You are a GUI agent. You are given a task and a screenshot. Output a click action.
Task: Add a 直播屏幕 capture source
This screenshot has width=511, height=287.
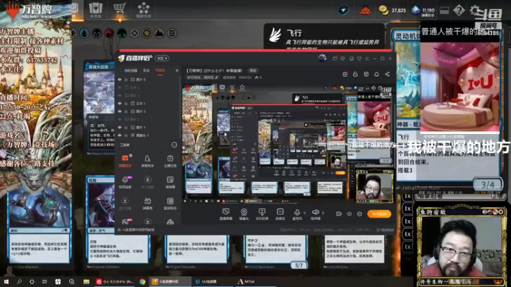(226, 214)
